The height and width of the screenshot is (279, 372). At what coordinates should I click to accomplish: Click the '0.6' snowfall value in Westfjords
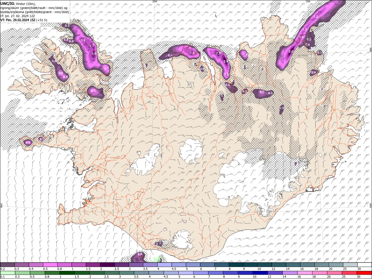[61, 73]
